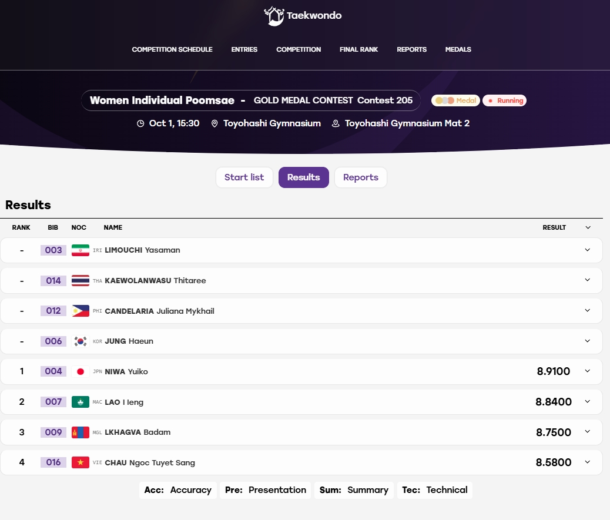This screenshot has height=520, width=610.
Task: Click the Vietnam flag beside CHAU Ngoc
Action: coord(81,462)
